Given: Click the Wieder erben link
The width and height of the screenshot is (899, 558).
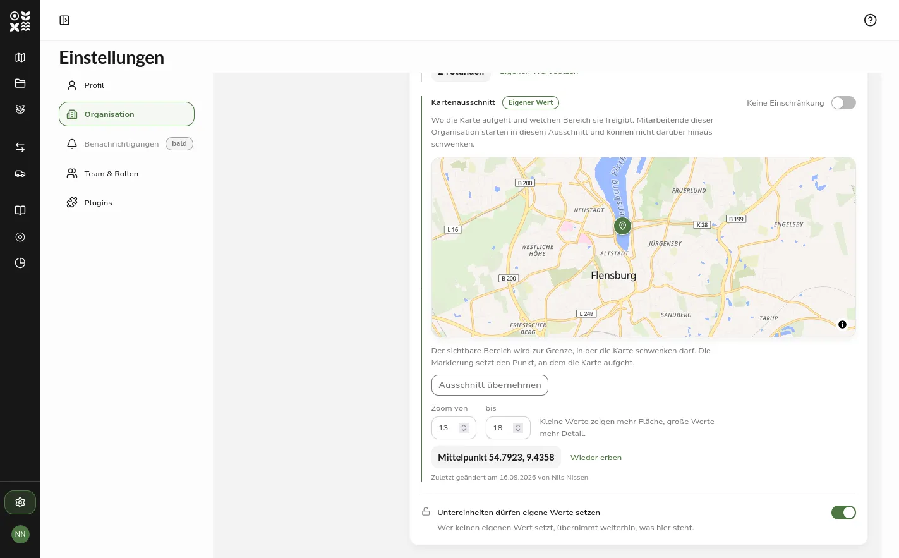Looking at the screenshot, I should (596, 458).
